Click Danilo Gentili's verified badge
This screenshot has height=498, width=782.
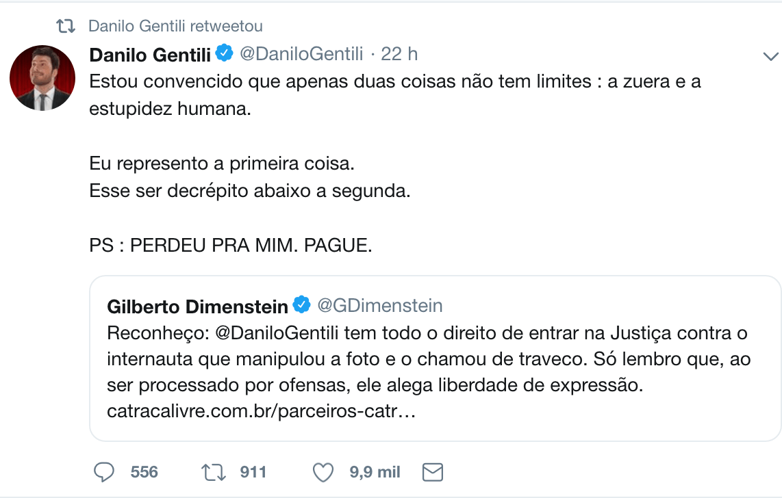(225, 53)
